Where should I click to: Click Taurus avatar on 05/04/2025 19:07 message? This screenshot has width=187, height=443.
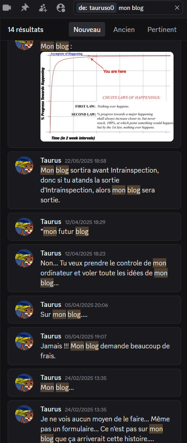24,341
